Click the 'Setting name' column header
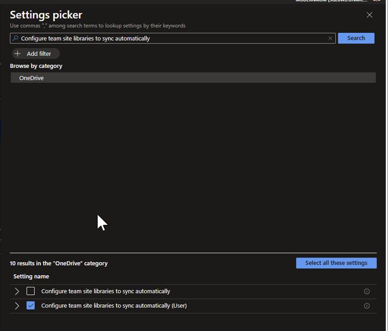This screenshot has height=331, width=388. click(31, 276)
